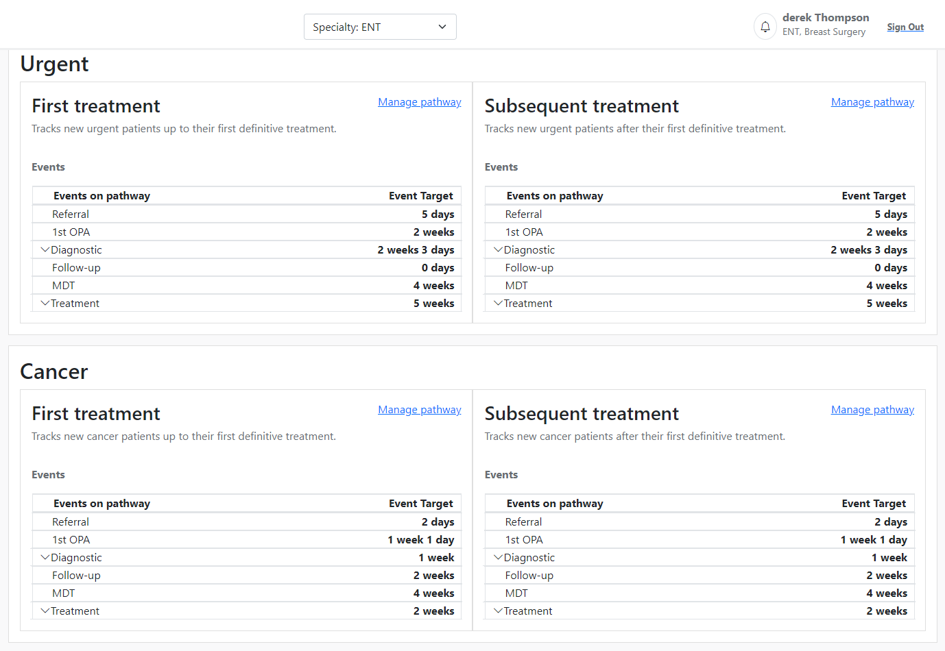Click the Sign Out link
Viewport: 945px width, 651px height.
[905, 27]
